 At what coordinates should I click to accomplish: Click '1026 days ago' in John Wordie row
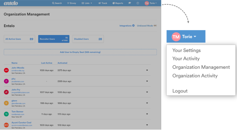click(46, 70)
